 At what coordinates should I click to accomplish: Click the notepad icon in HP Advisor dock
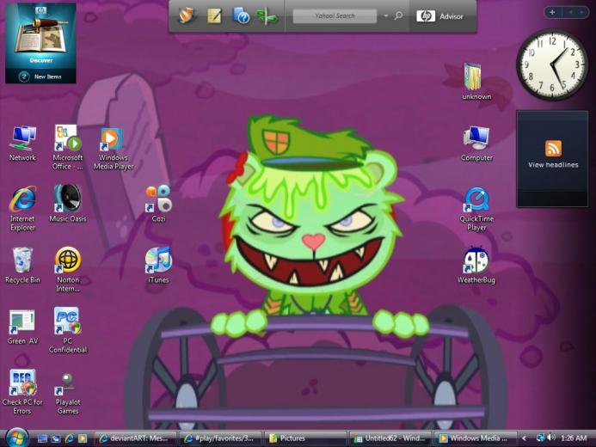(214, 16)
